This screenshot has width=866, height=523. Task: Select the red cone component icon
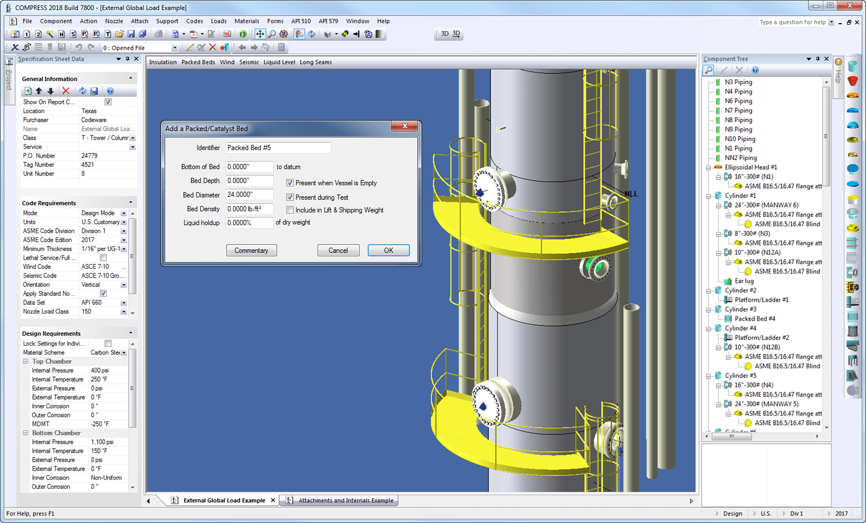pos(853,81)
